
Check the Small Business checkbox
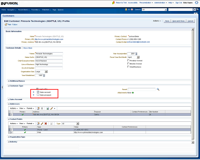tap(128, 67)
